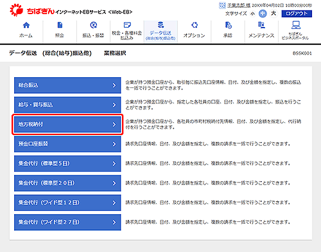The image size is (321, 252).
Task: Click the page title データ伝送 (総合(給与)振込他)
Action: [x=50, y=53]
